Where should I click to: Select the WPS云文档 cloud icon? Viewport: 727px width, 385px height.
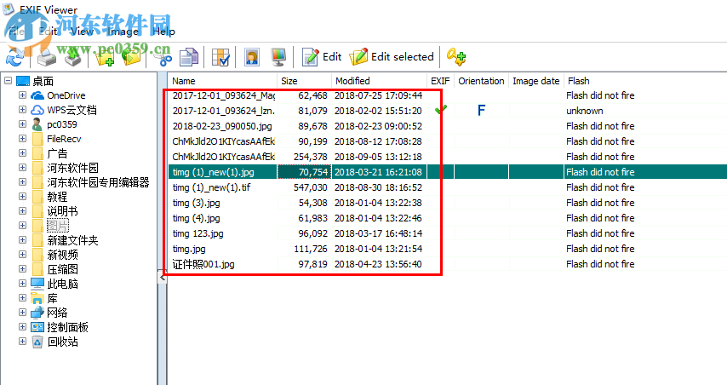(x=37, y=110)
